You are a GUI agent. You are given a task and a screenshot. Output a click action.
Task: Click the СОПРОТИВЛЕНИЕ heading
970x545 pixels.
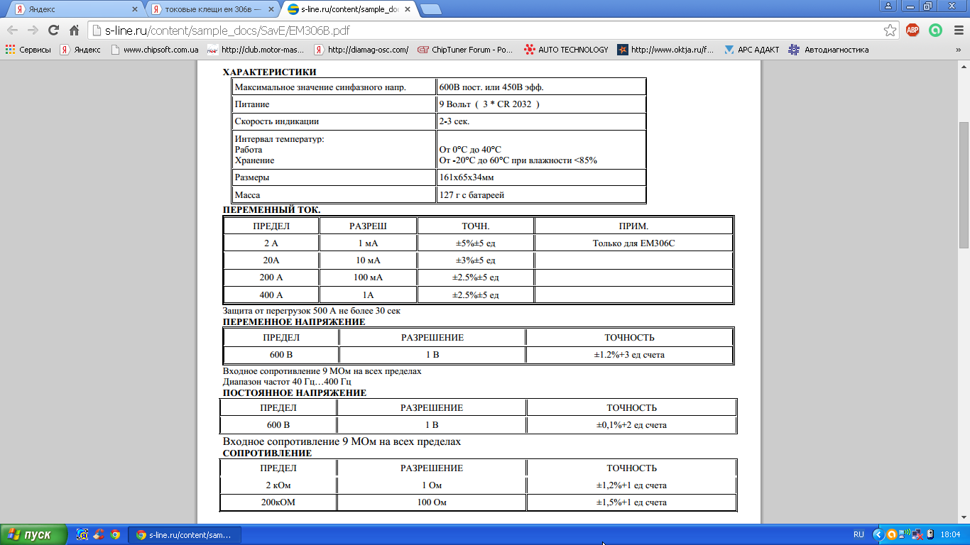(267, 453)
